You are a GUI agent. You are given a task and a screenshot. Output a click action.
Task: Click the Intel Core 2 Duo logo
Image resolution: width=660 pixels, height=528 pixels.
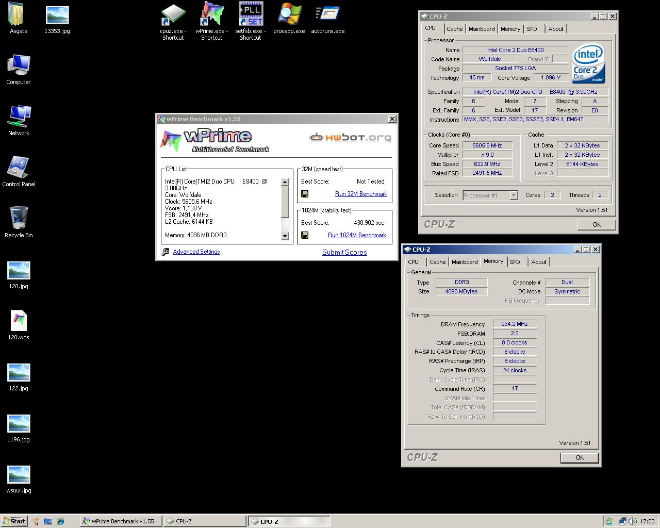pos(588,63)
